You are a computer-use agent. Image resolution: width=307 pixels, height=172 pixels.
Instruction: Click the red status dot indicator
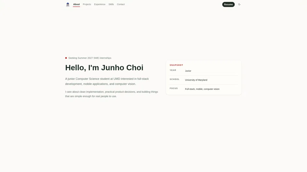pos(66,58)
